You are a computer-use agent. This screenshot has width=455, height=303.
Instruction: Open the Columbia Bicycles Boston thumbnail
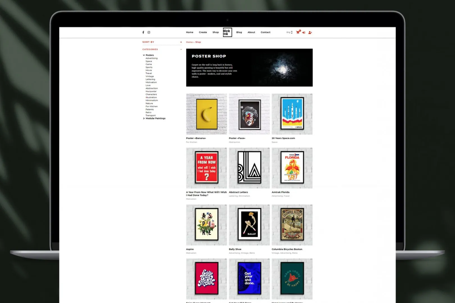tap(292, 225)
